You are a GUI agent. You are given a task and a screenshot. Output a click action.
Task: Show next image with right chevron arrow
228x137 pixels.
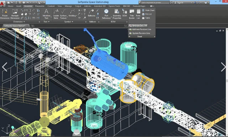[x=223, y=67]
